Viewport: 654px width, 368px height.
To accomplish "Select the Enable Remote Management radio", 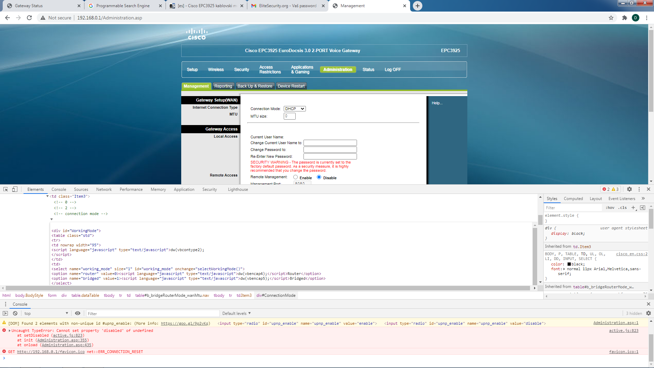I will [x=295, y=177].
